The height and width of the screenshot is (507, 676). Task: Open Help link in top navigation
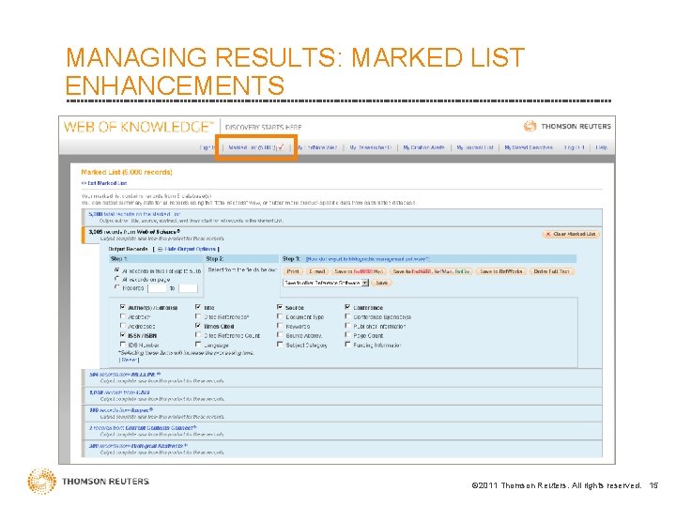tap(602, 147)
